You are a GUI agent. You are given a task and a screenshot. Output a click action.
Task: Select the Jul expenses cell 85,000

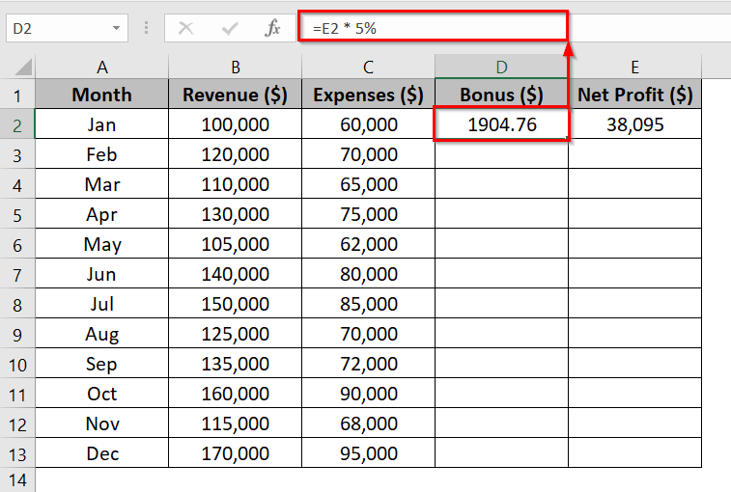click(x=368, y=304)
